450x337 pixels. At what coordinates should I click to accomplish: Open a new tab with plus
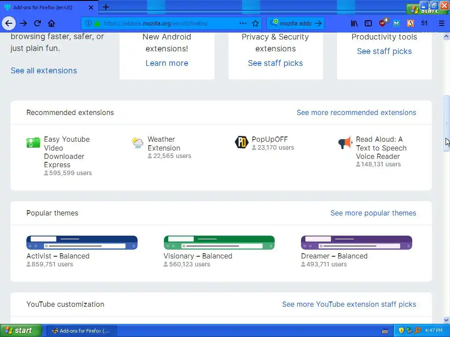[105, 7]
